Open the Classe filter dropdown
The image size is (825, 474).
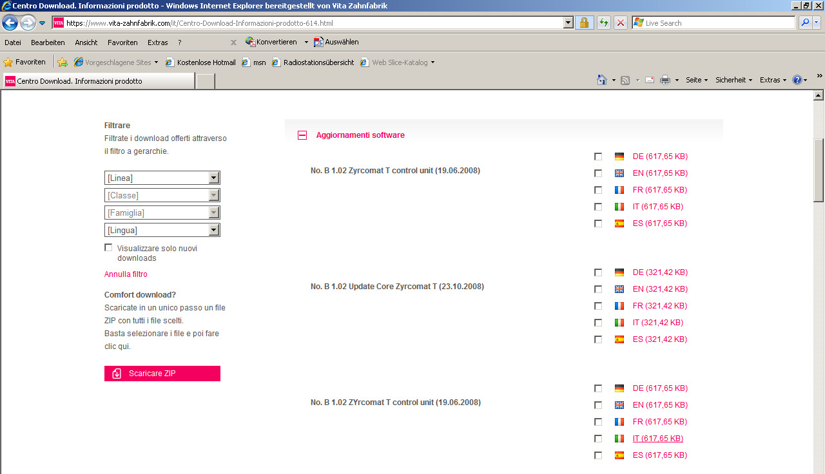pyautogui.click(x=162, y=195)
